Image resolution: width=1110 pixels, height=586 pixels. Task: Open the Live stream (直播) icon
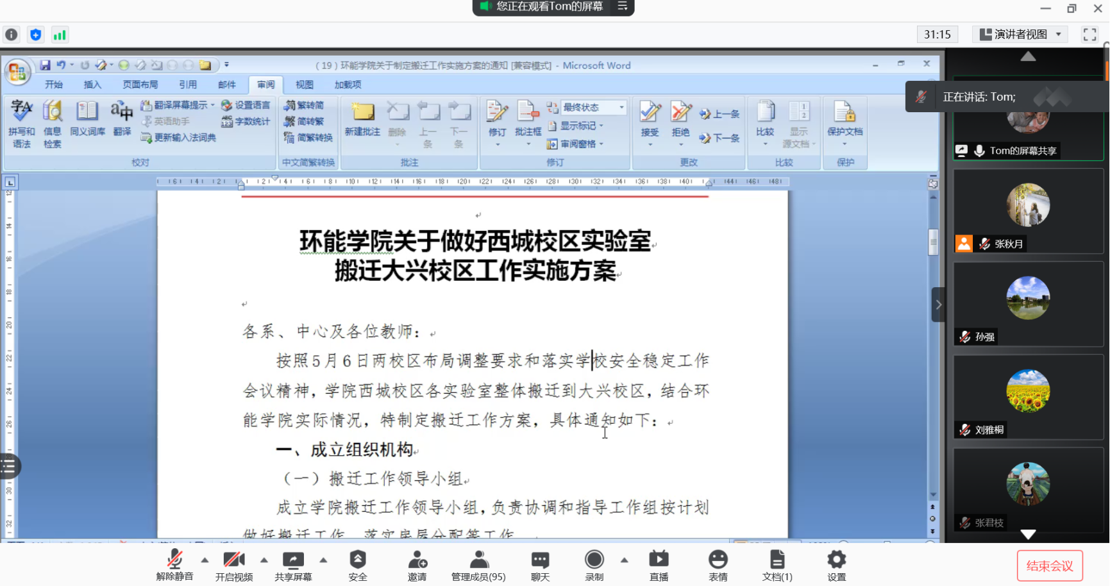click(x=659, y=560)
